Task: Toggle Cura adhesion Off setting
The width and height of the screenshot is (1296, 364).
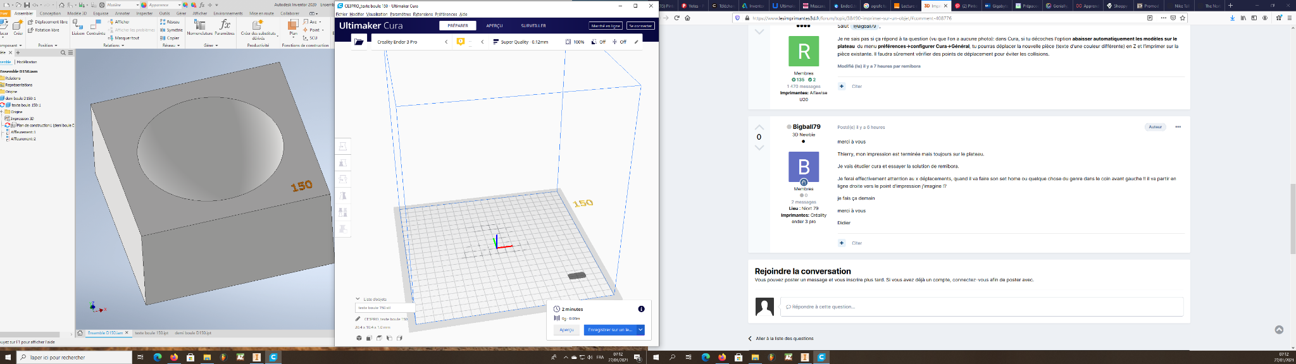Action: coord(619,42)
